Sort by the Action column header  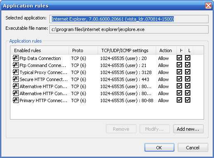166,50
